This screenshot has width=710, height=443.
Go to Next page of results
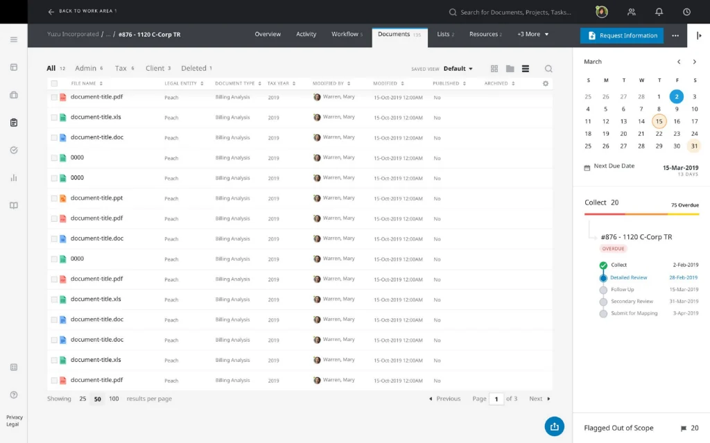539,399
